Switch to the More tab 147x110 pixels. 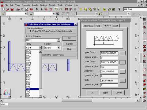click(x=98, y=26)
